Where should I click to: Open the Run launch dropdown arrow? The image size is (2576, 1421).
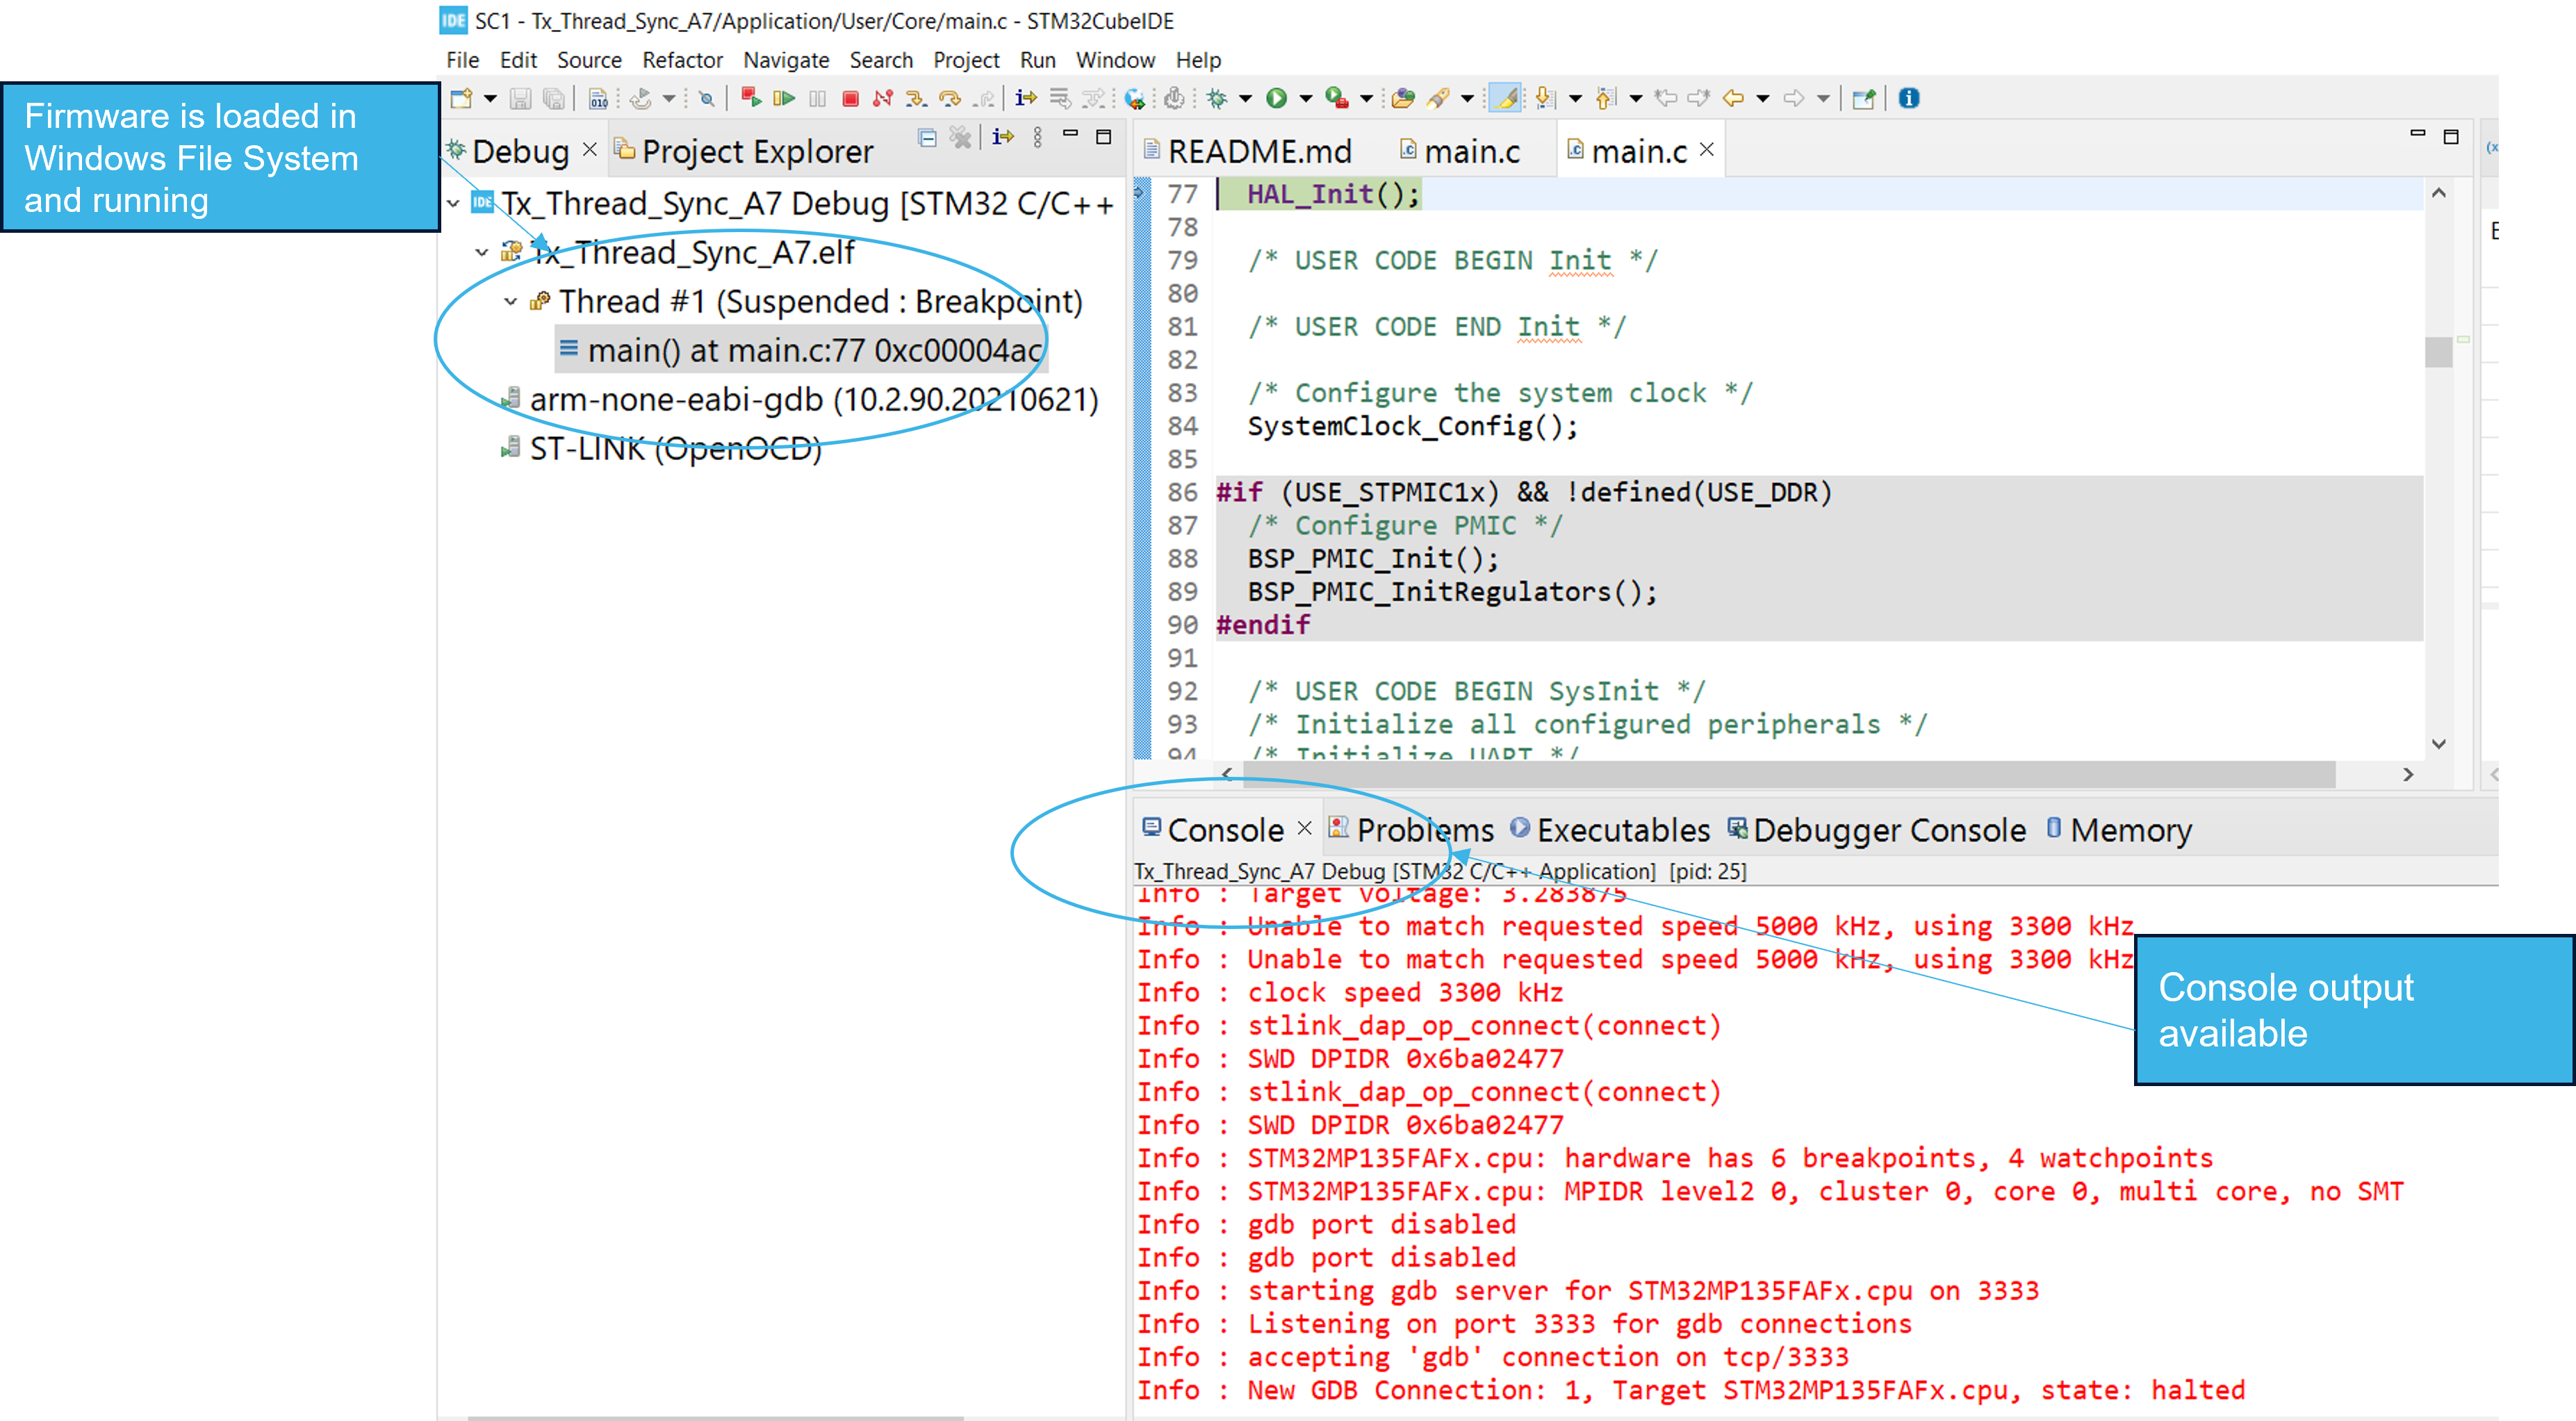1305,98
